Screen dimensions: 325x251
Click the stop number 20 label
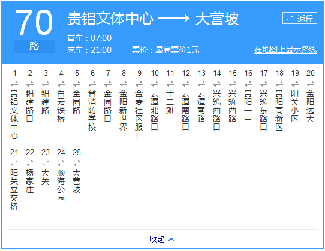311,73
